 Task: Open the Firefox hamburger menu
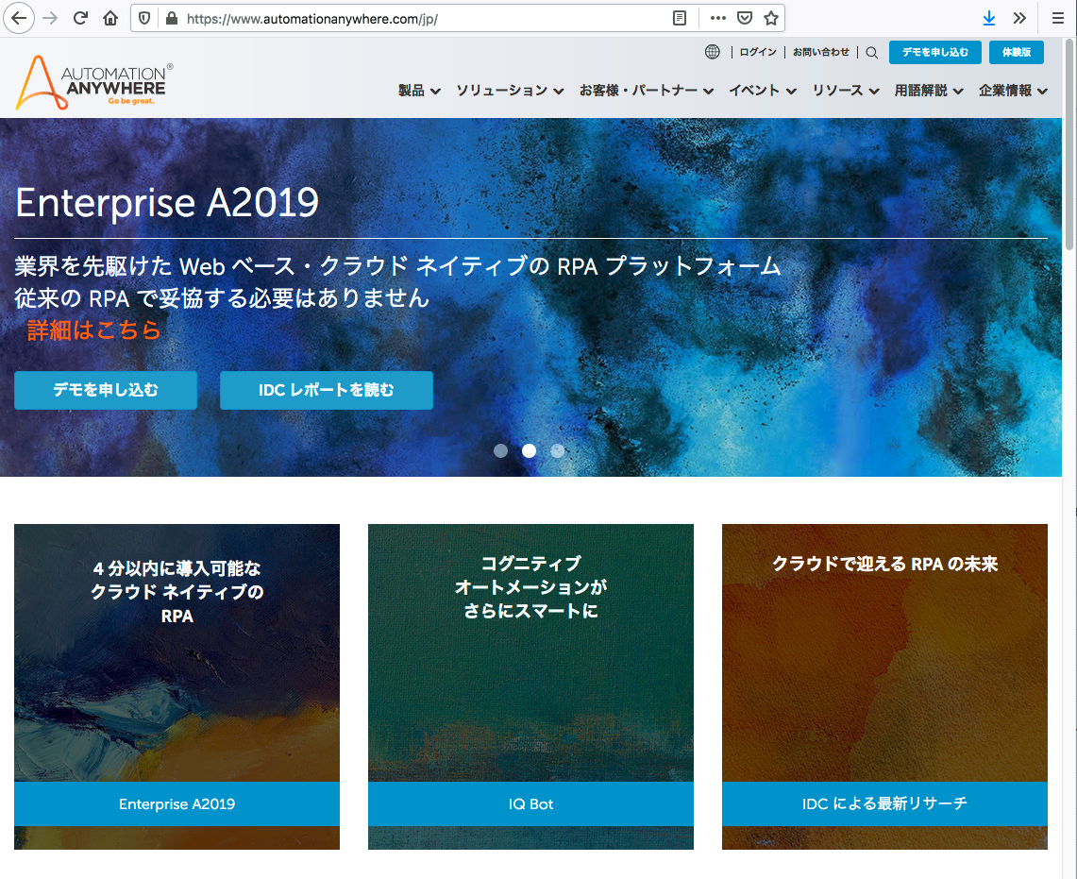1058,18
